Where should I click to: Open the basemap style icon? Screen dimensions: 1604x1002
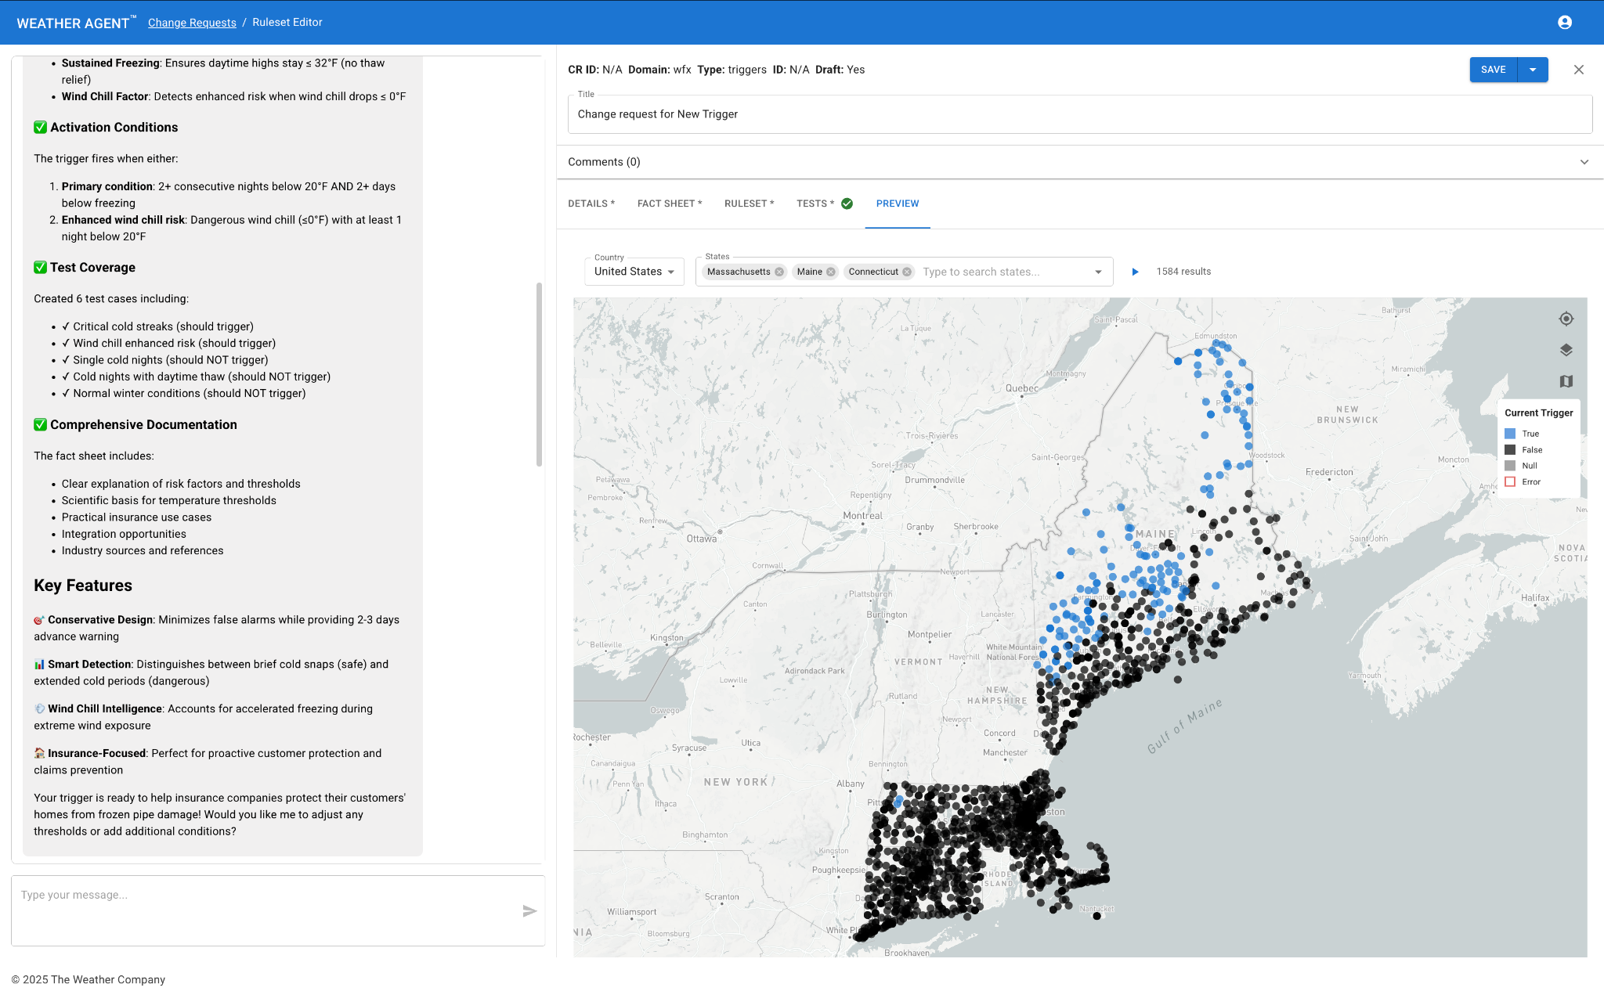(x=1566, y=381)
